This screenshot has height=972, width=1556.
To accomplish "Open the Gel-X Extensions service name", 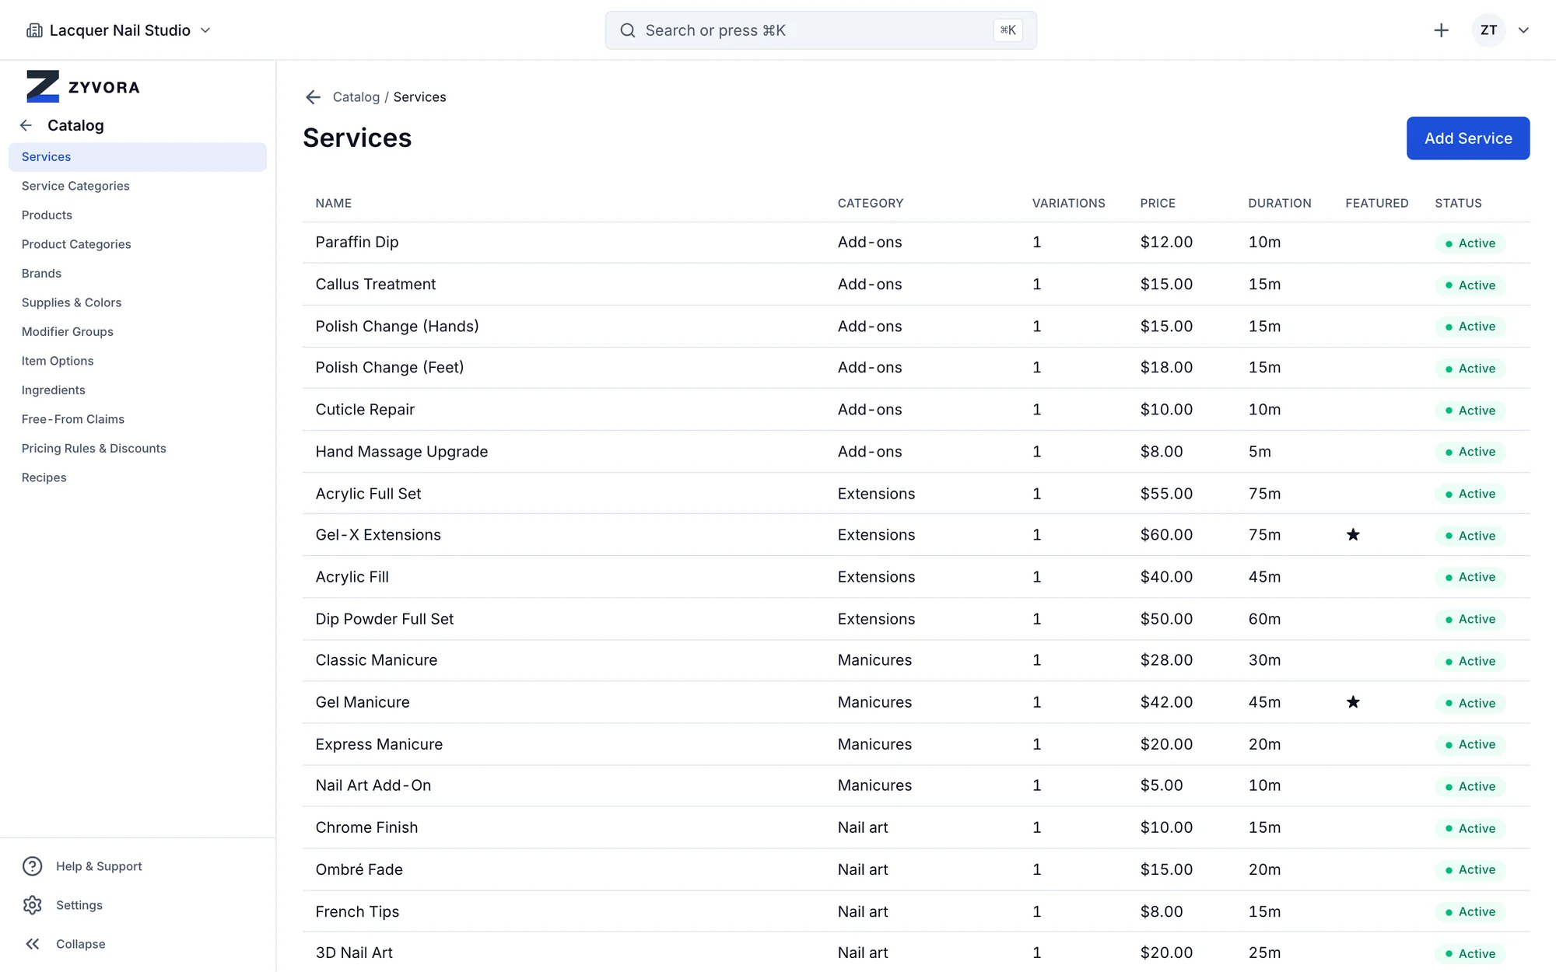I will pyautogui.click(x=378, y=535).
